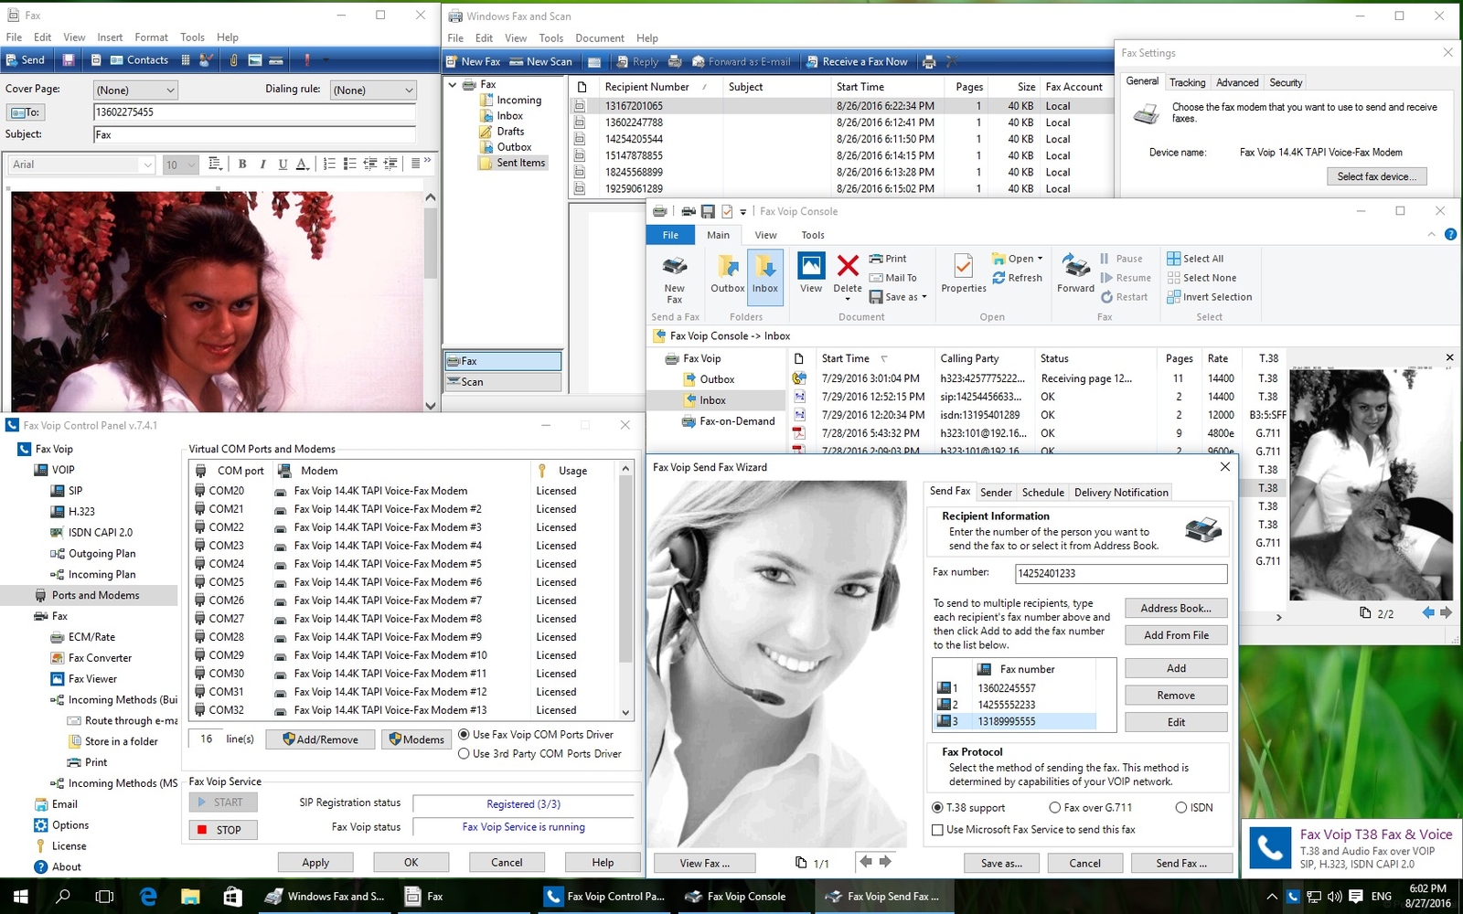This screenshot has width=1463, height=914.
Task: Open Microsoft Edge from the taskbar
Action: 147,897
